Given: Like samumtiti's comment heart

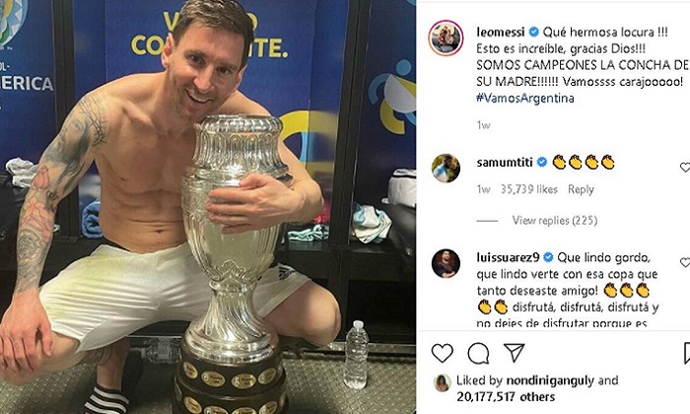Looking at the screenshot, I should [x=685, y=168].
